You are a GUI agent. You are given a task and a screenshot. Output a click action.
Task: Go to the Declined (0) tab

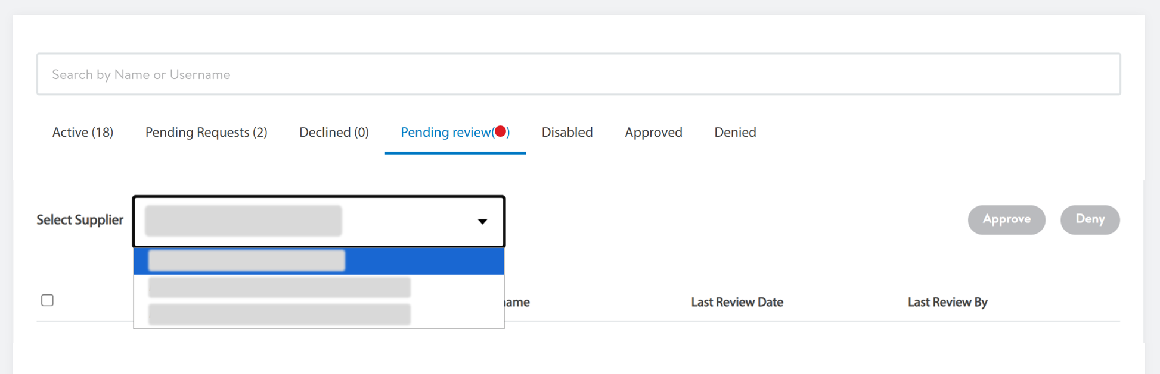click(x=334, y=133)
